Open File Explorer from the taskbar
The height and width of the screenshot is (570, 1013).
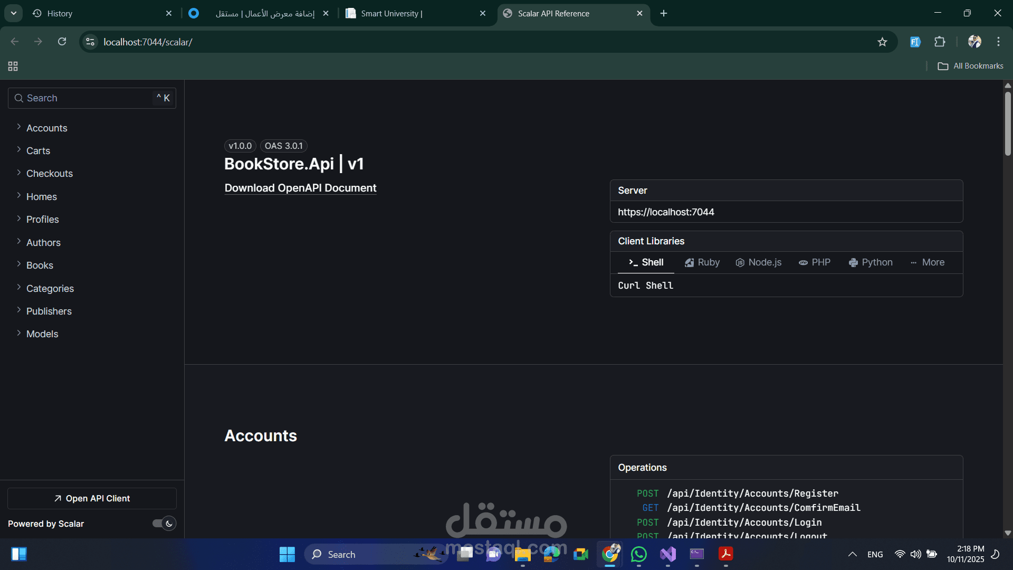click(522, 554)
